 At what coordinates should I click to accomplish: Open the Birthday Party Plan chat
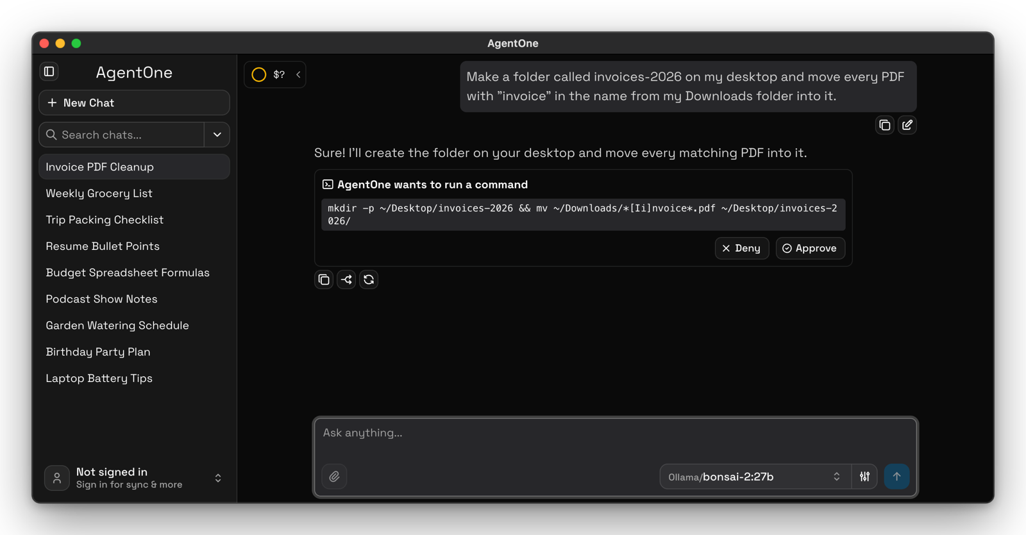tap(134, 352)
